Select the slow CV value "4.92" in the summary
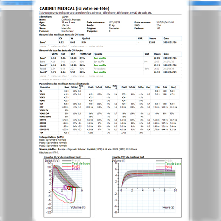This screenshot has height=221, width=221. tap(61, 43)
